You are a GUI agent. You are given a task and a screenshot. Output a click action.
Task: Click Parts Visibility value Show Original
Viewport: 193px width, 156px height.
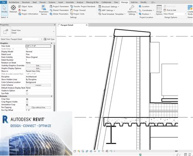click(x=32, y=57)
